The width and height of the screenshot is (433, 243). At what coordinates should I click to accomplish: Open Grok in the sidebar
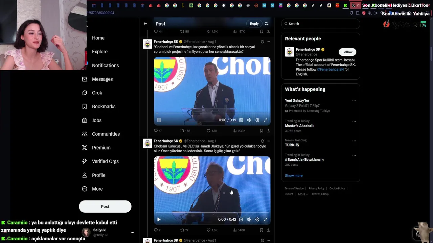point(97,93)
